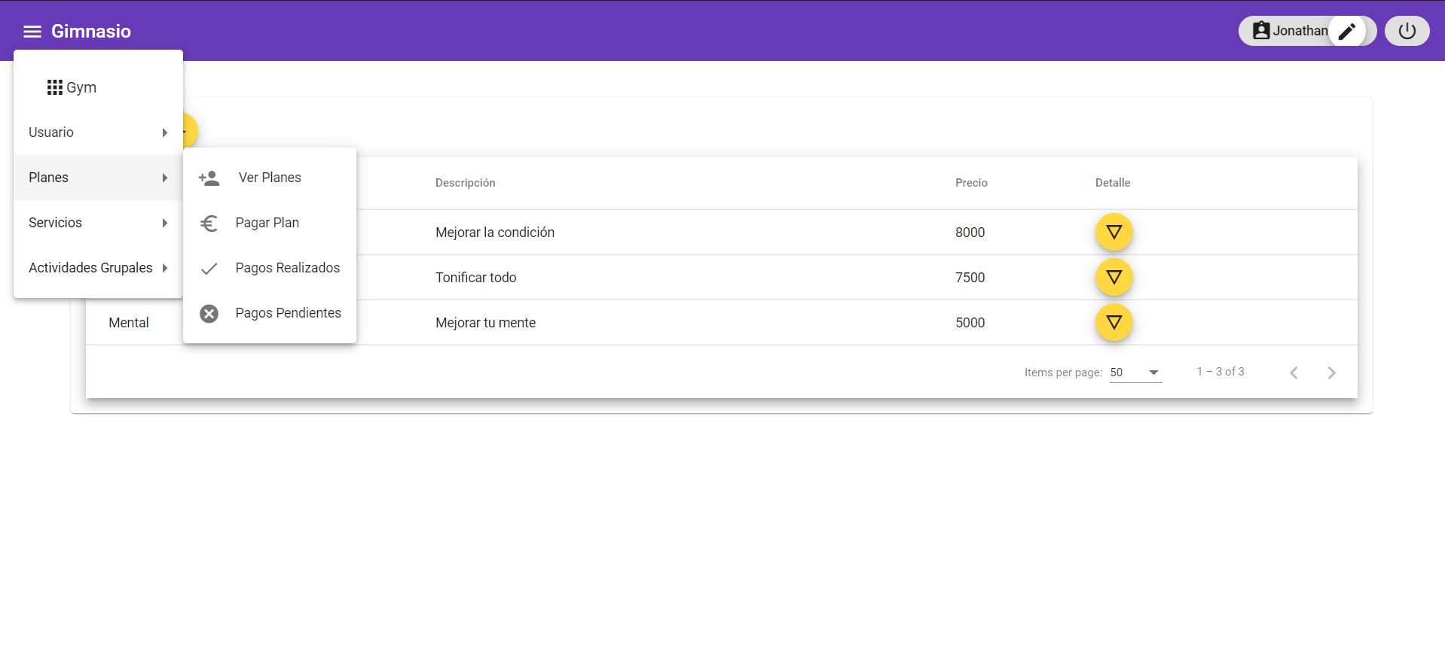The width and height of the screenshot is (1445, 672).
Task: Click the Detalle column header
Action: click(x=1113, y=183)
